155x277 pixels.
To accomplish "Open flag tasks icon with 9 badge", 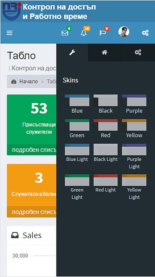I will (102, 33).
